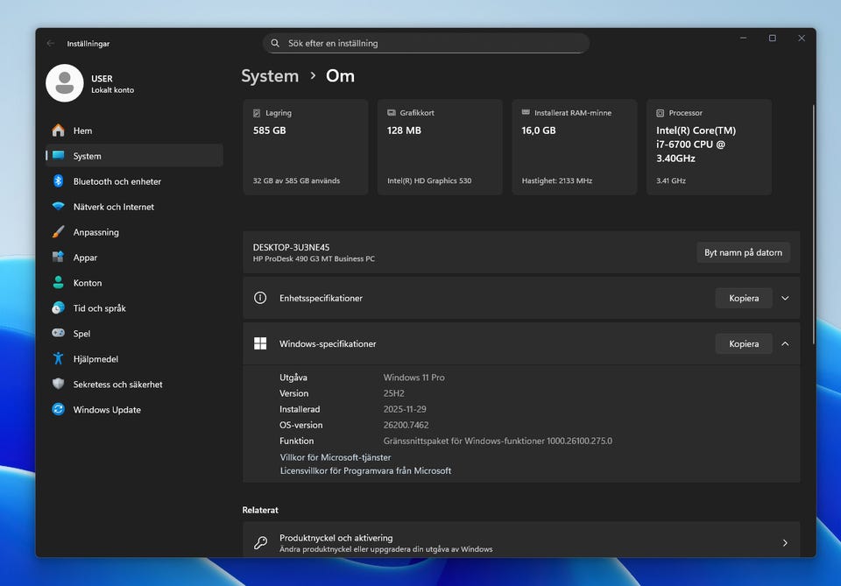The height and width of the screenshot is (586, 841).
Task: Open Tid och språk settings page
Action: click(99, 308)
